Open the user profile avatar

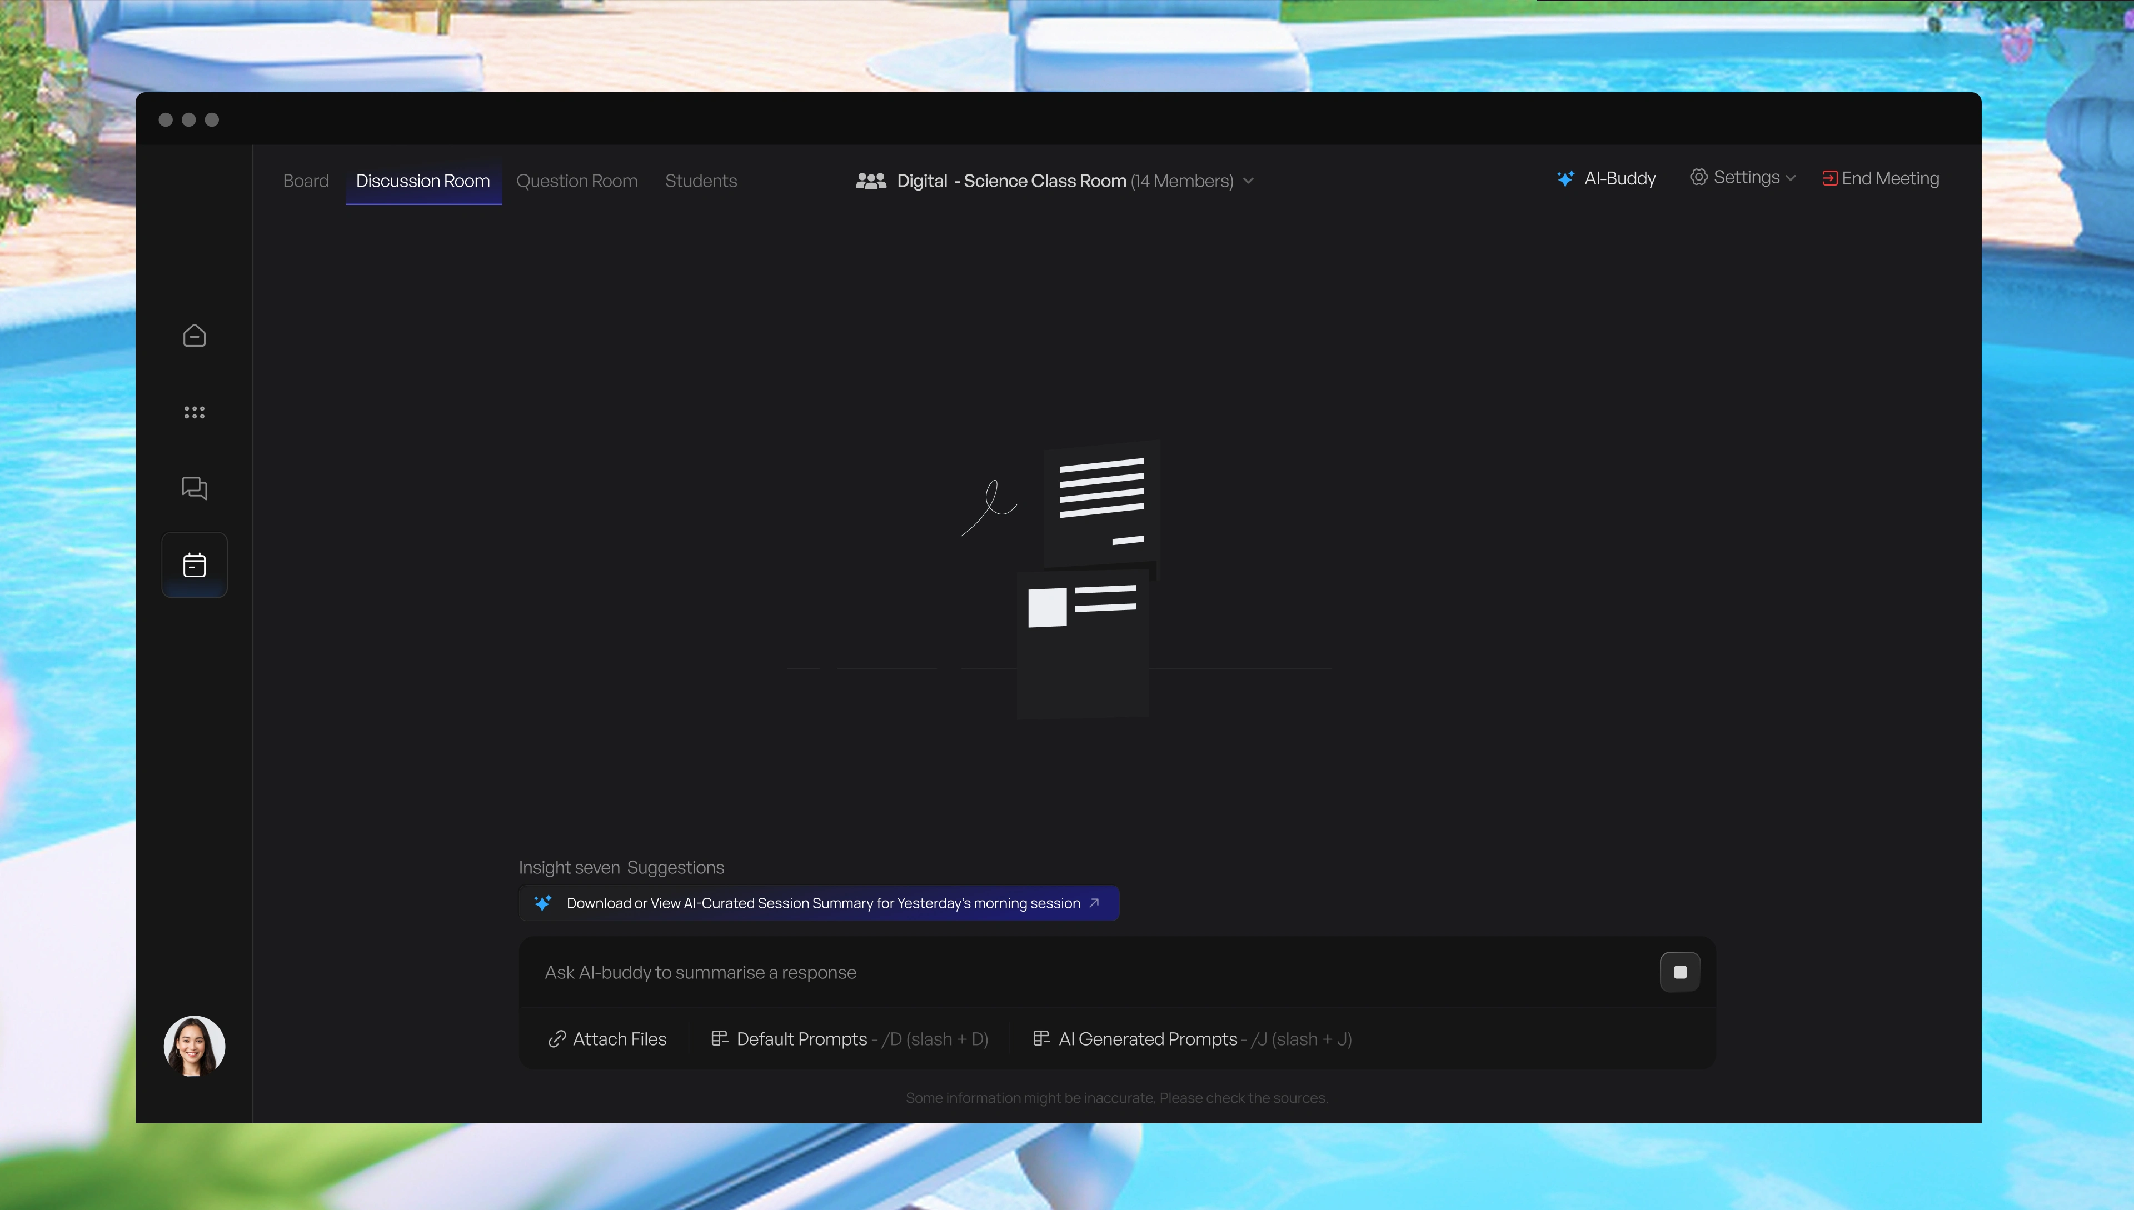click(195, 1046)
